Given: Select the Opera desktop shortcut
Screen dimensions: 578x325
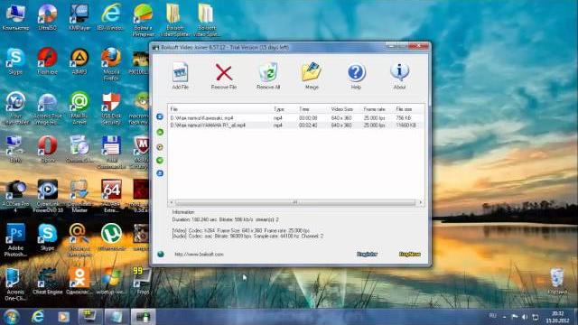Looking at the screenshot, I should (x=48, y=149).
